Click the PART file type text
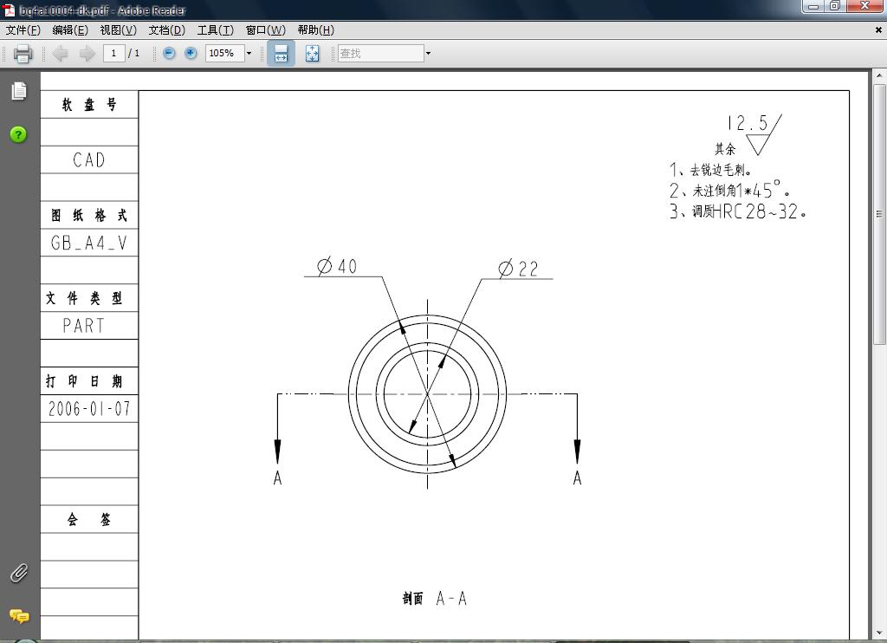 [84, 326]
